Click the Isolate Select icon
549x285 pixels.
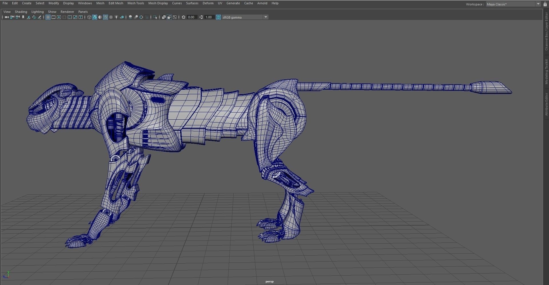[155, 17]
